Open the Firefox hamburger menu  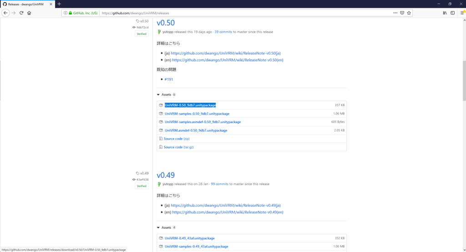pyautogui.click(x=462, y=13)
